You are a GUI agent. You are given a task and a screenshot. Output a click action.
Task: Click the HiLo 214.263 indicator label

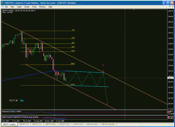[x=7, y=12]
